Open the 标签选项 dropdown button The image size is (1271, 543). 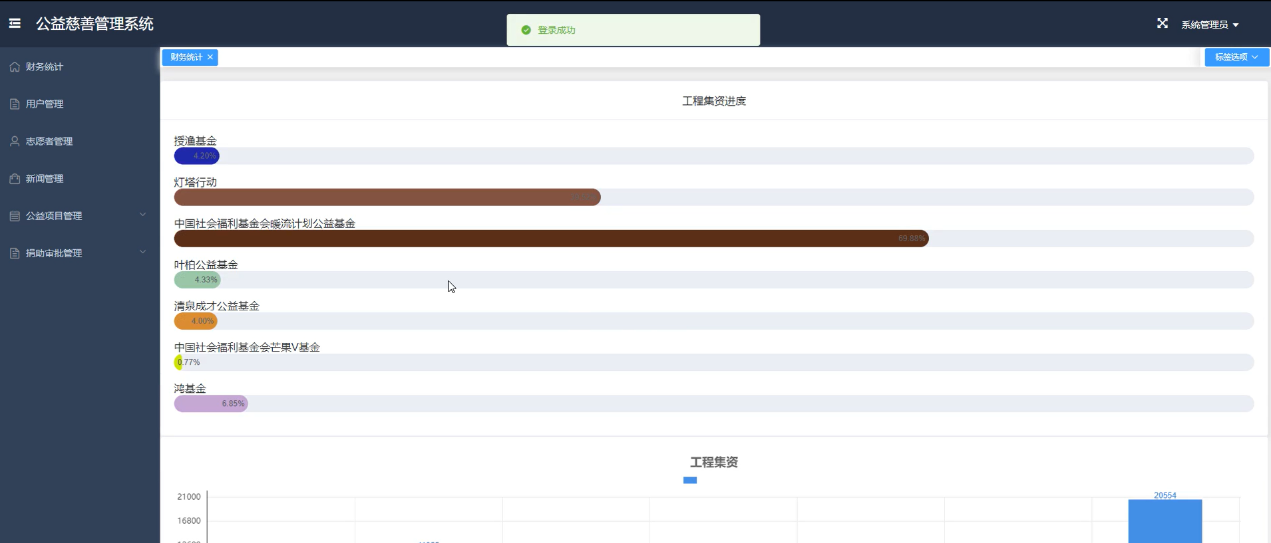point(1236,57)
